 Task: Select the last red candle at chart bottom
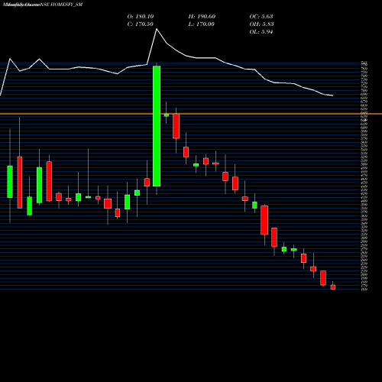tap(333, 287)
